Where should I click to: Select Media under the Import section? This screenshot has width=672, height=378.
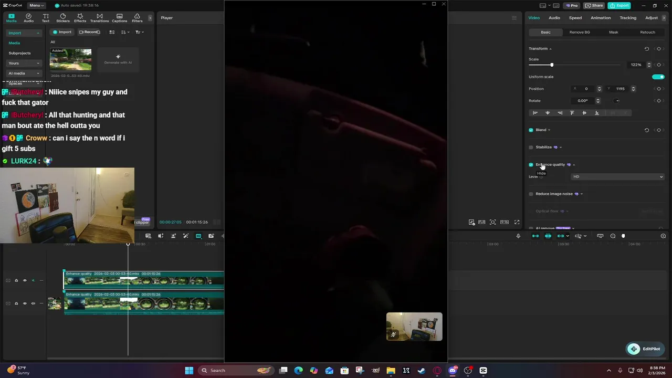[x=14, y=43]
